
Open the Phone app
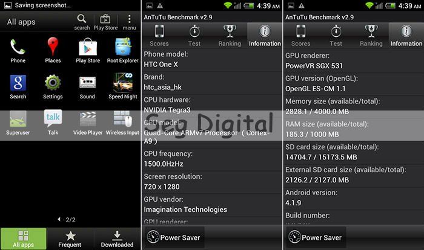point(18,51)
